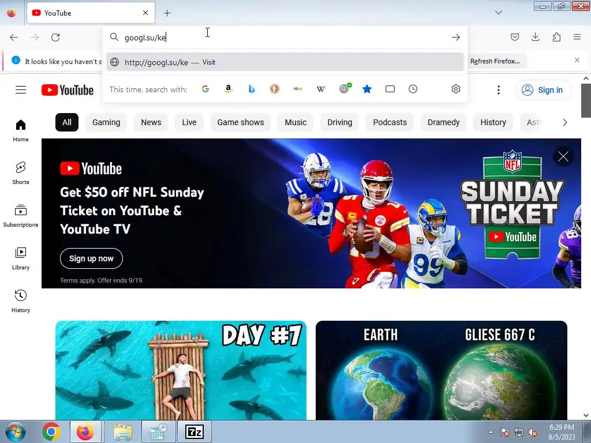Viewport: 591px width, 443px height.
Task: Launch Chrome from the taskbar
Action: (51, 431)
